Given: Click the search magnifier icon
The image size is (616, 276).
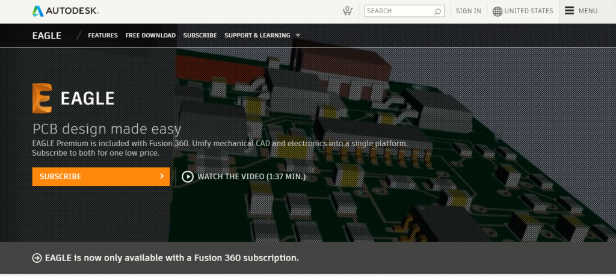Looking at the screenshot, I should coord(438,11).
